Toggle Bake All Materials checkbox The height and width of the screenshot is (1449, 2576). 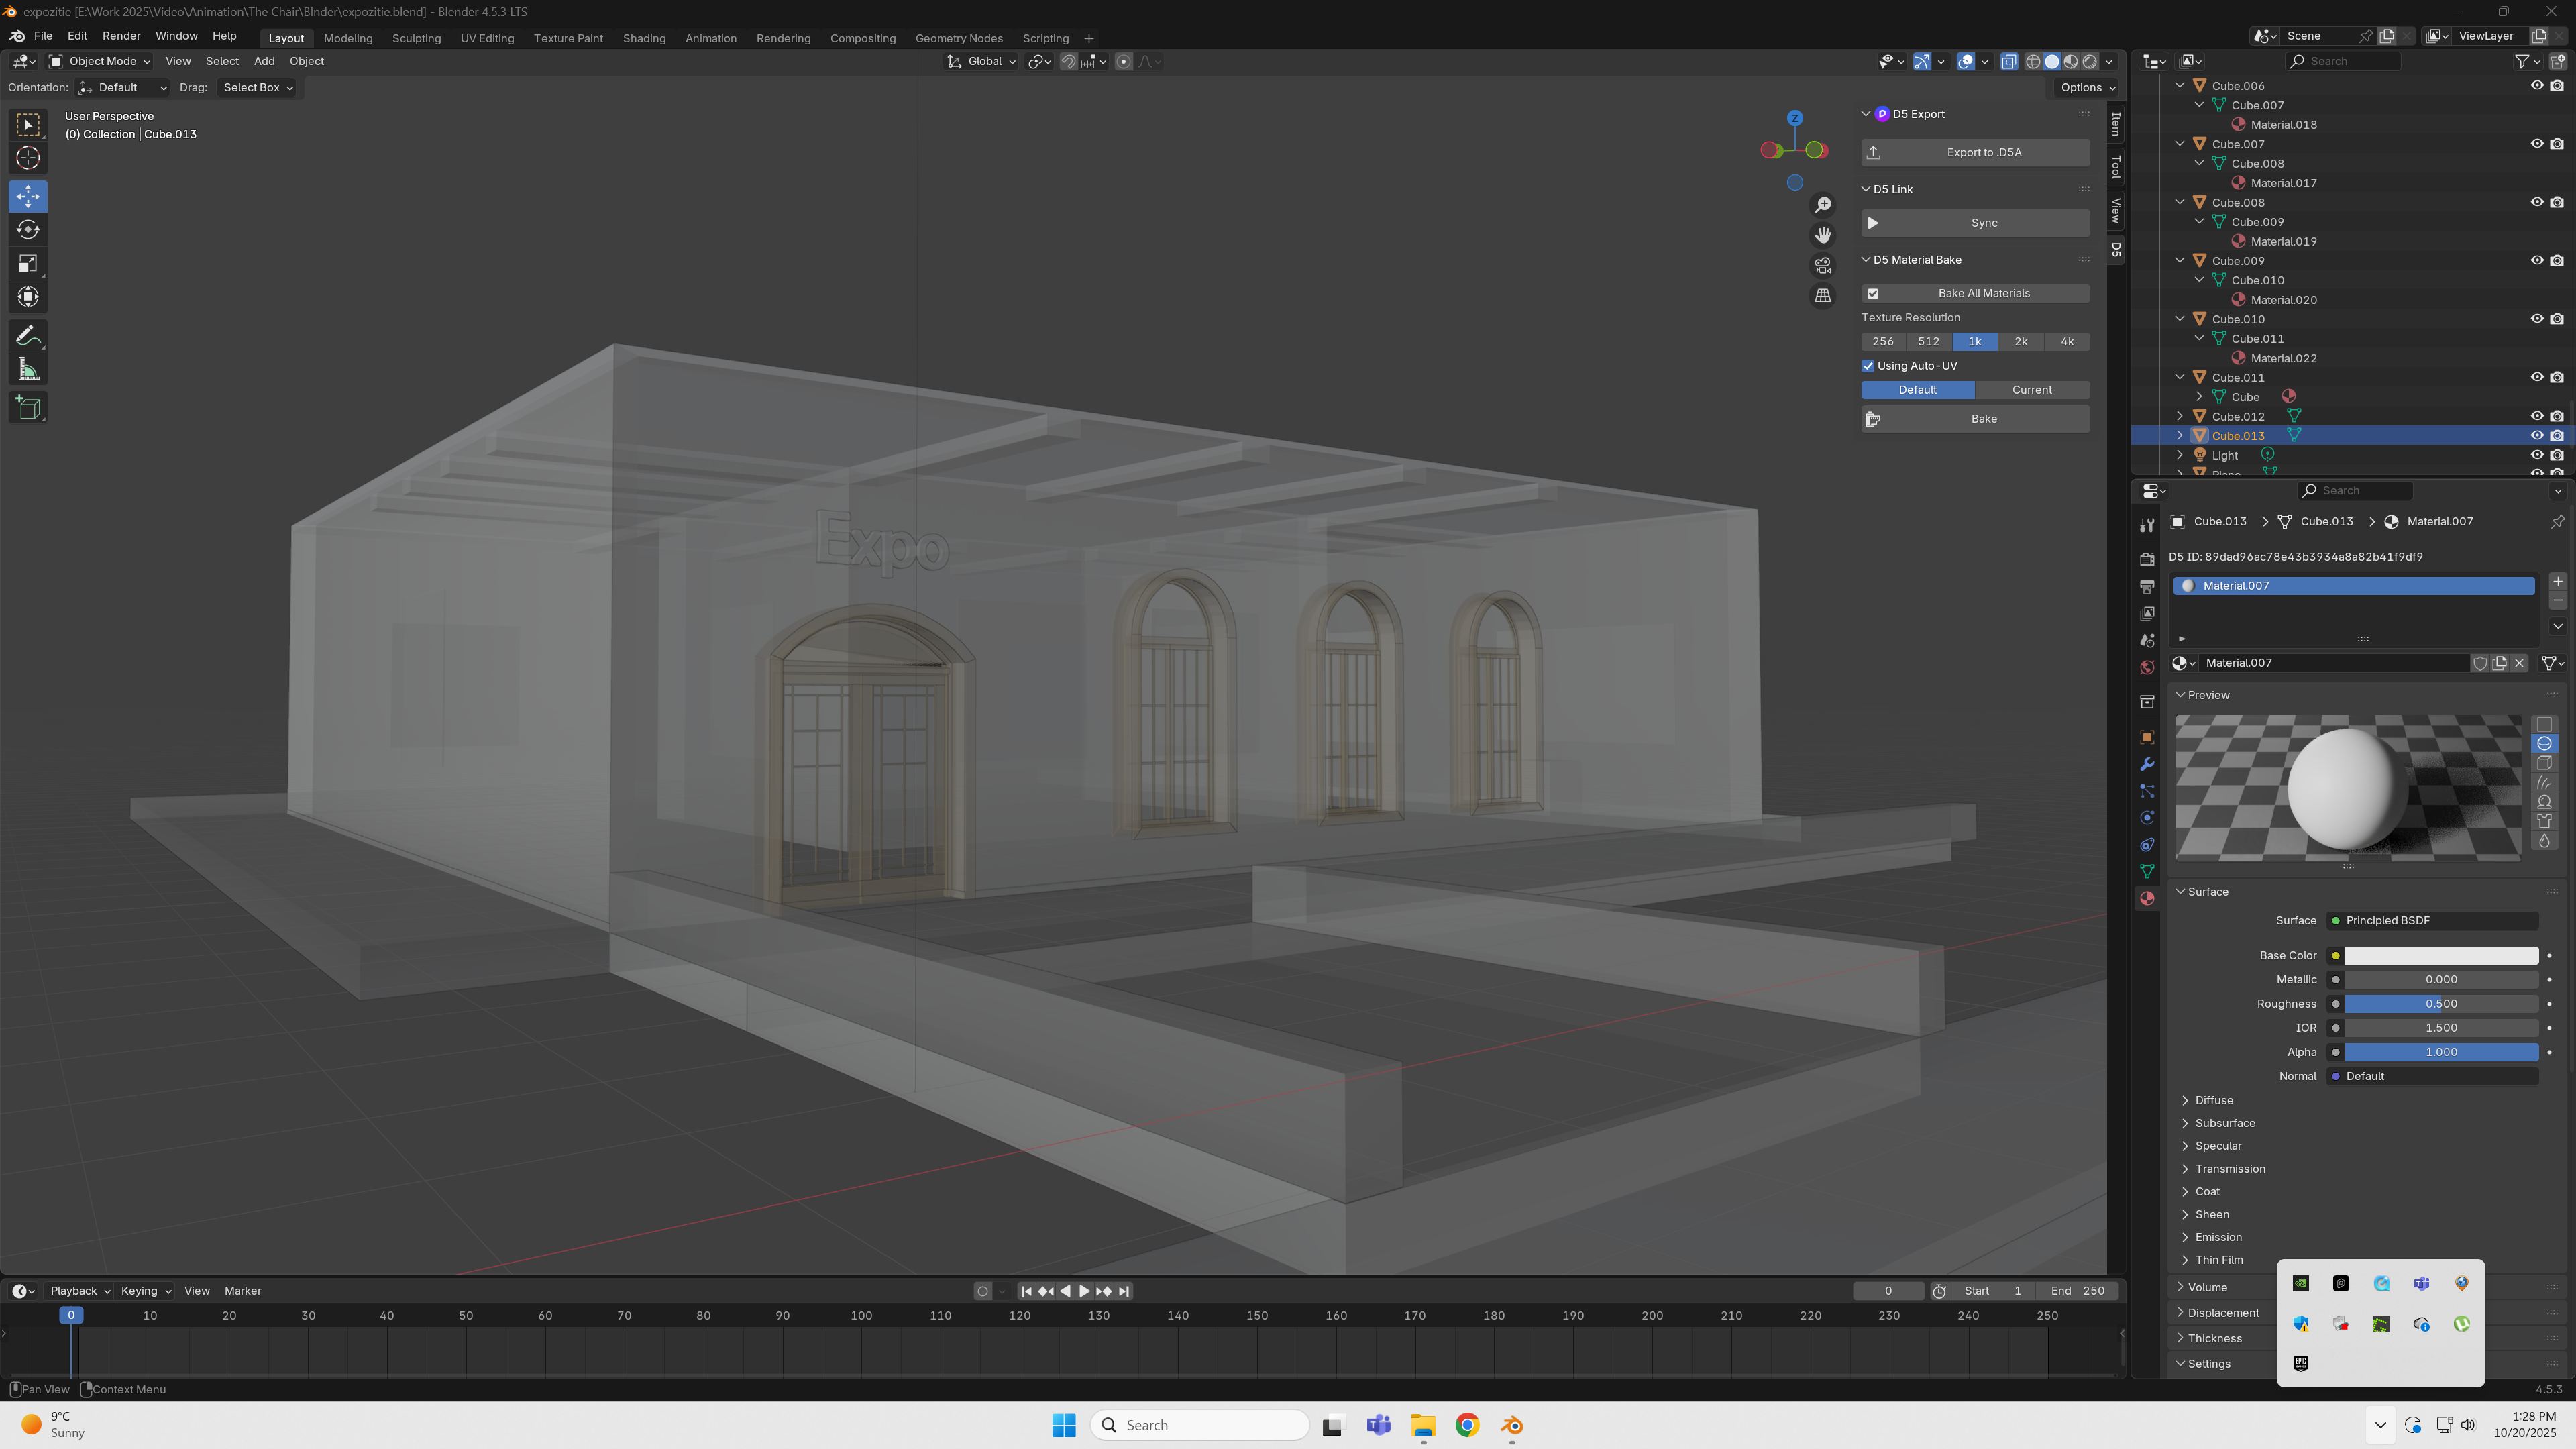1873,294
